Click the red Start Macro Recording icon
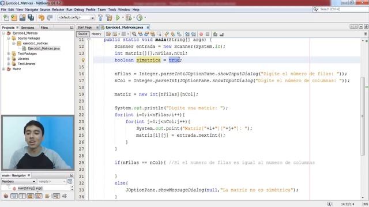 click(201, 34)
